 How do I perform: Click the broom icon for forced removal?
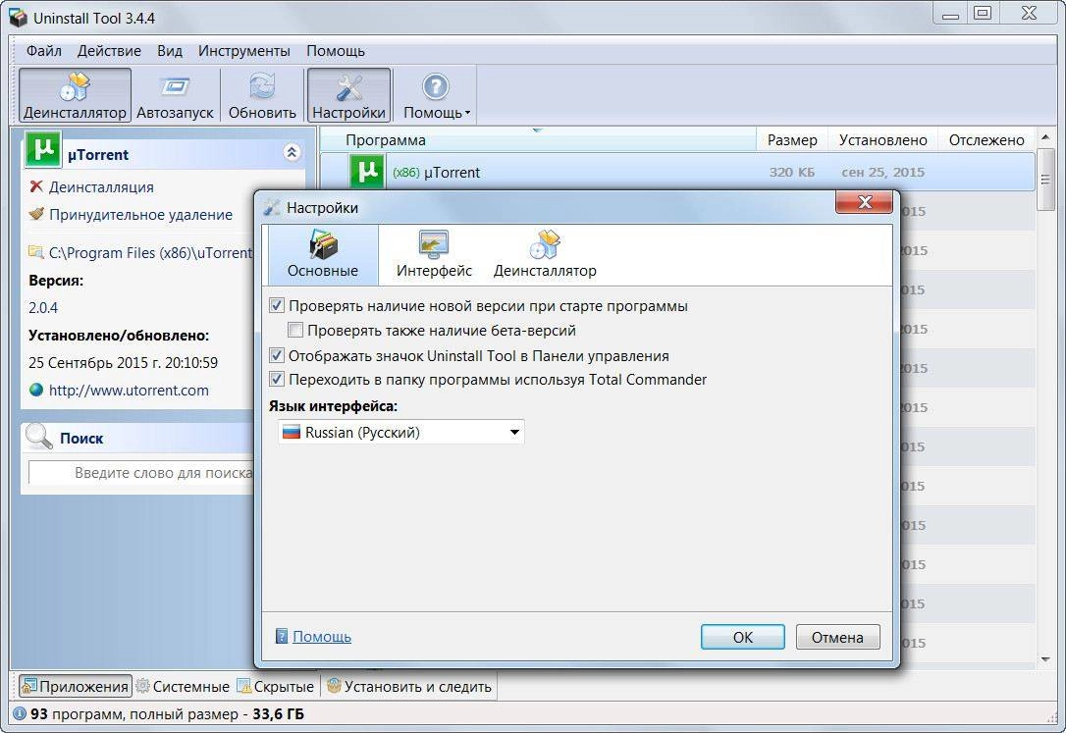click(36, 214)
